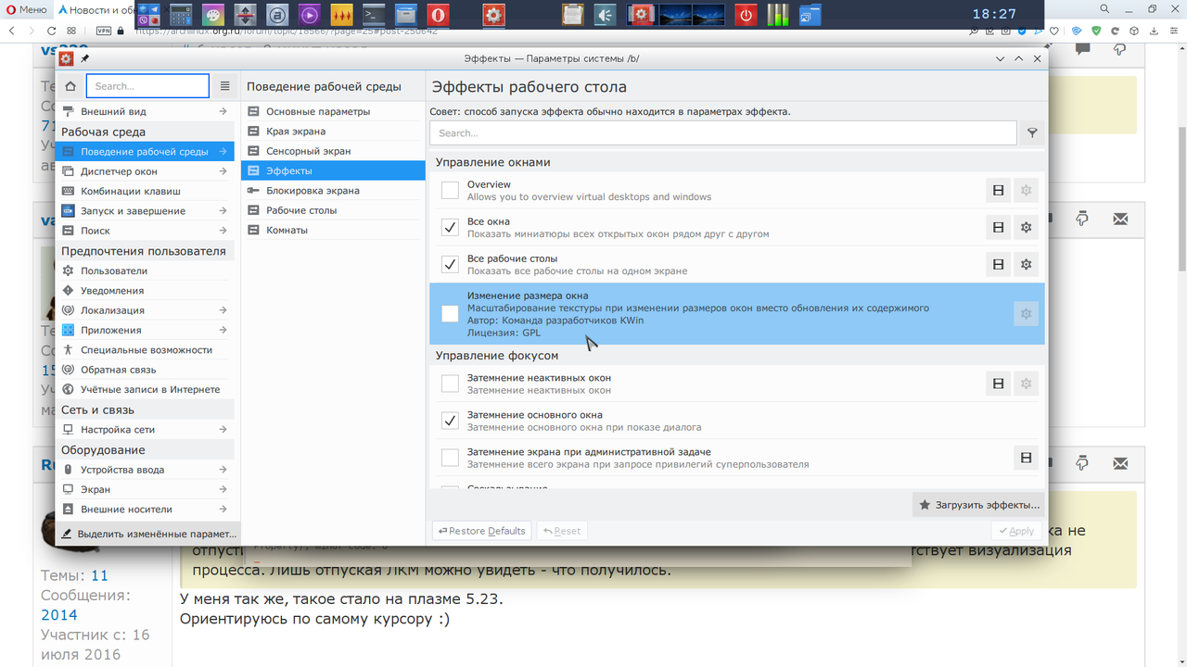Open Комбинации клавиш settings
The image size is (1187, 667).
145,191
